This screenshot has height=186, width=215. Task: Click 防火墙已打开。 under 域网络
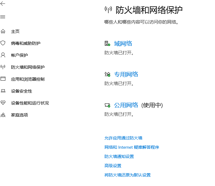pos(119,53)
